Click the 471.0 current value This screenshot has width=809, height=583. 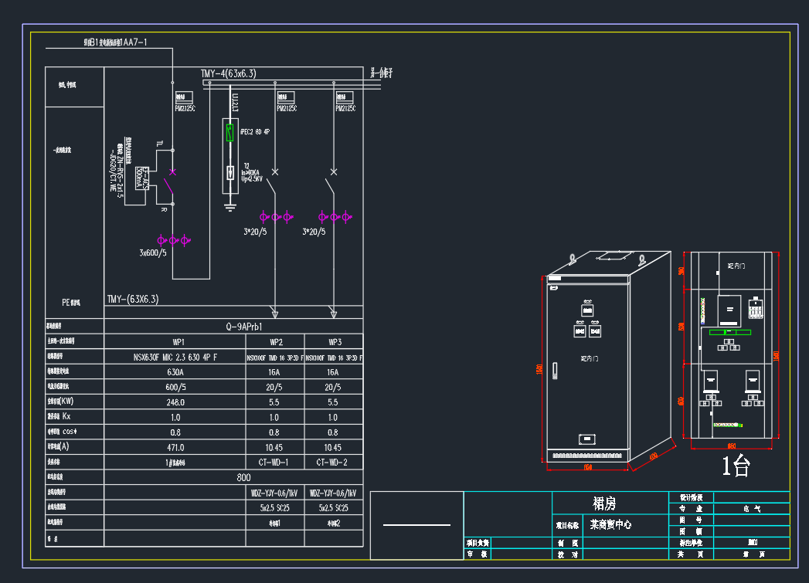click(x=175, y=447)
